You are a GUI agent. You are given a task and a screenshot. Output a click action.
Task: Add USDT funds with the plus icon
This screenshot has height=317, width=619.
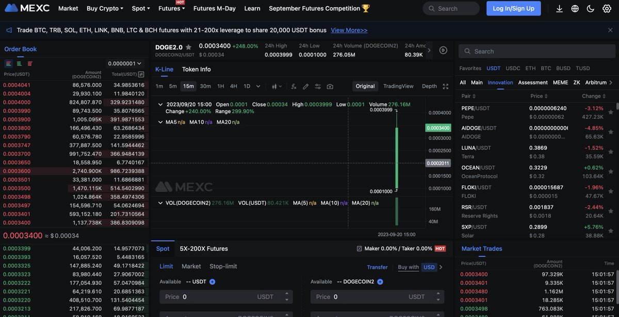point(212,281)
